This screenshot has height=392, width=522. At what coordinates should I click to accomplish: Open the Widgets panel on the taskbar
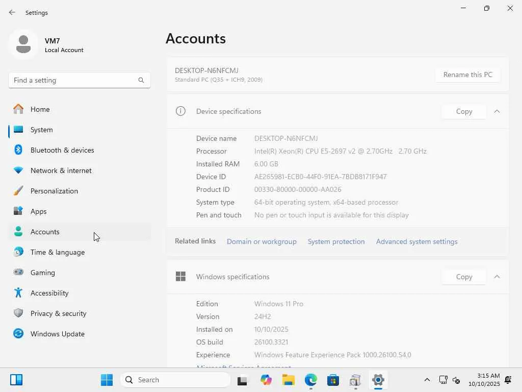[x=16, y=380]
